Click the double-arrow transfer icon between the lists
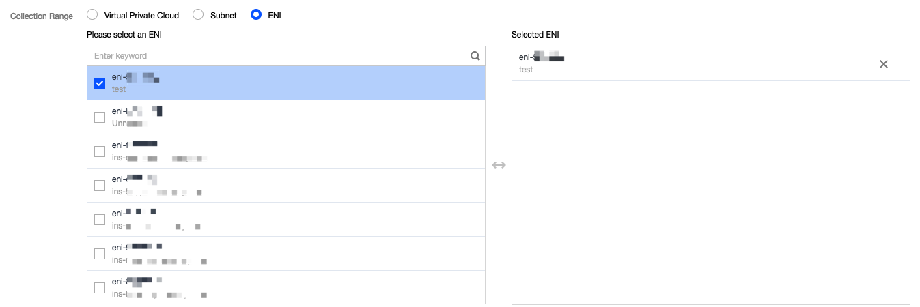The height and width of the screenshot is (307, 920). [499, 165]
